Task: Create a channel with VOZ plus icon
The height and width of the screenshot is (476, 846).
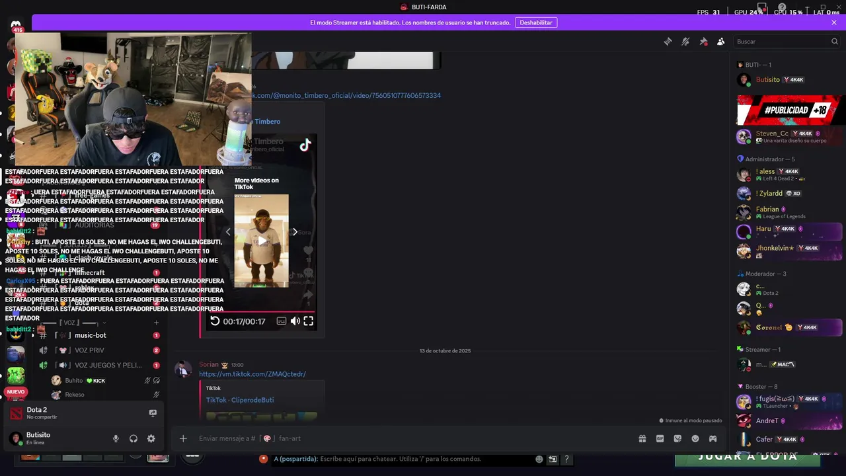Action: (x=156, y=323)
